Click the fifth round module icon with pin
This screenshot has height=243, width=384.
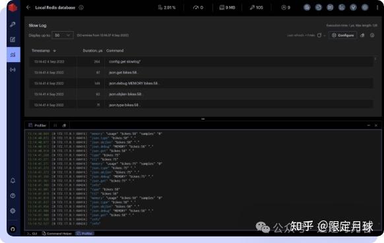pos(353,7)
